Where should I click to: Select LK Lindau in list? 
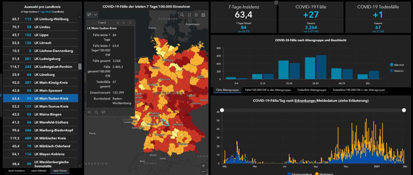click(x=40, y=27)
